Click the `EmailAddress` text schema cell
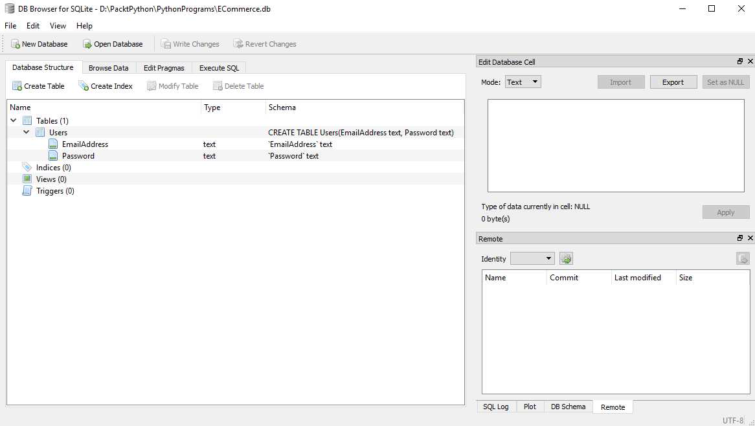 (x=300, y=144)
